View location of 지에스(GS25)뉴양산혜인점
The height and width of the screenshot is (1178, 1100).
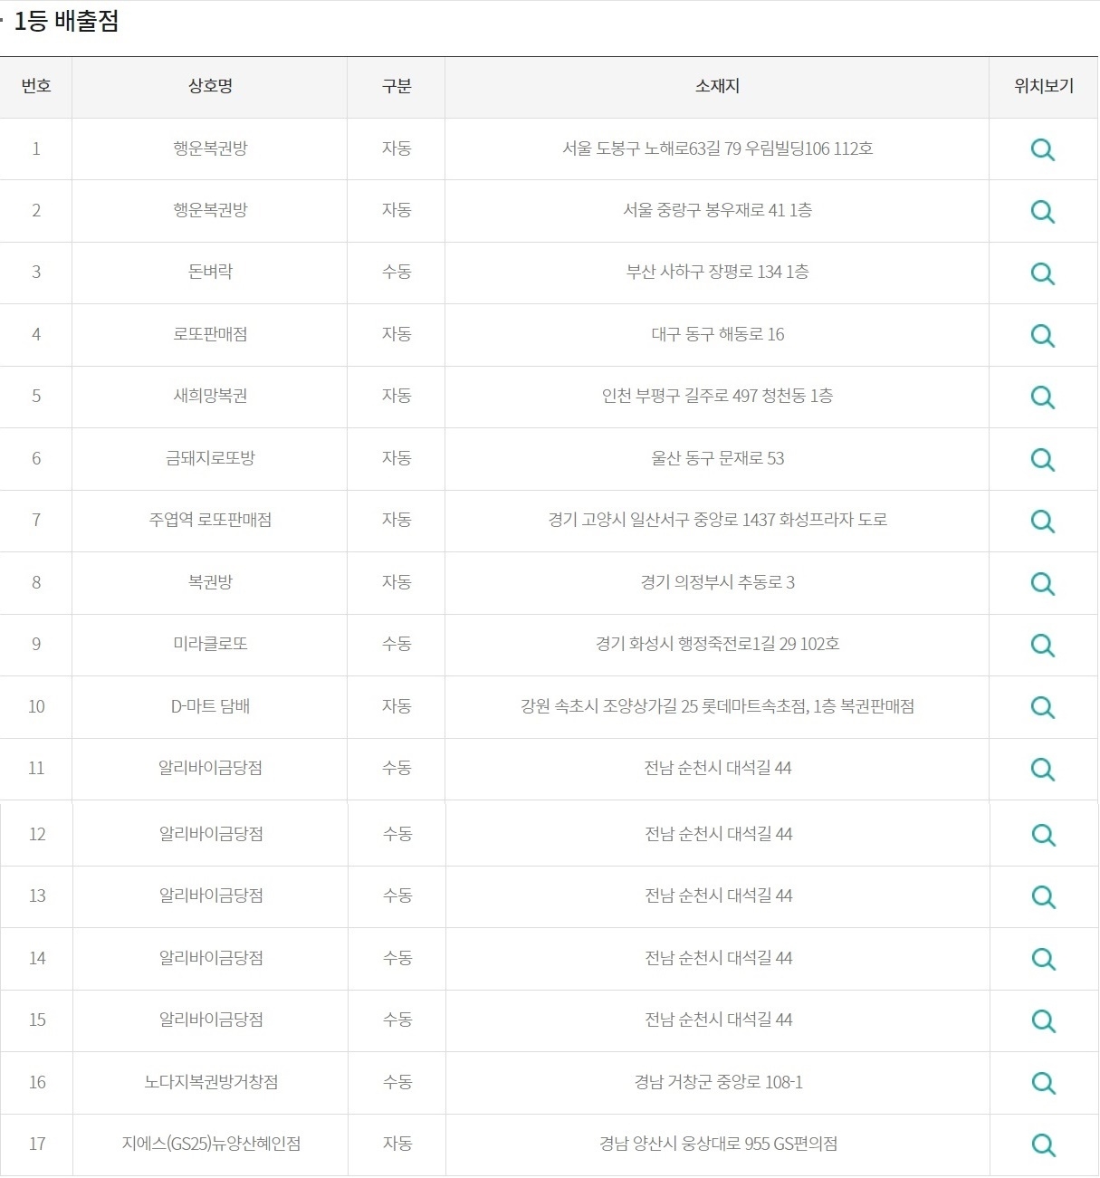(x=1044, y=1144)
